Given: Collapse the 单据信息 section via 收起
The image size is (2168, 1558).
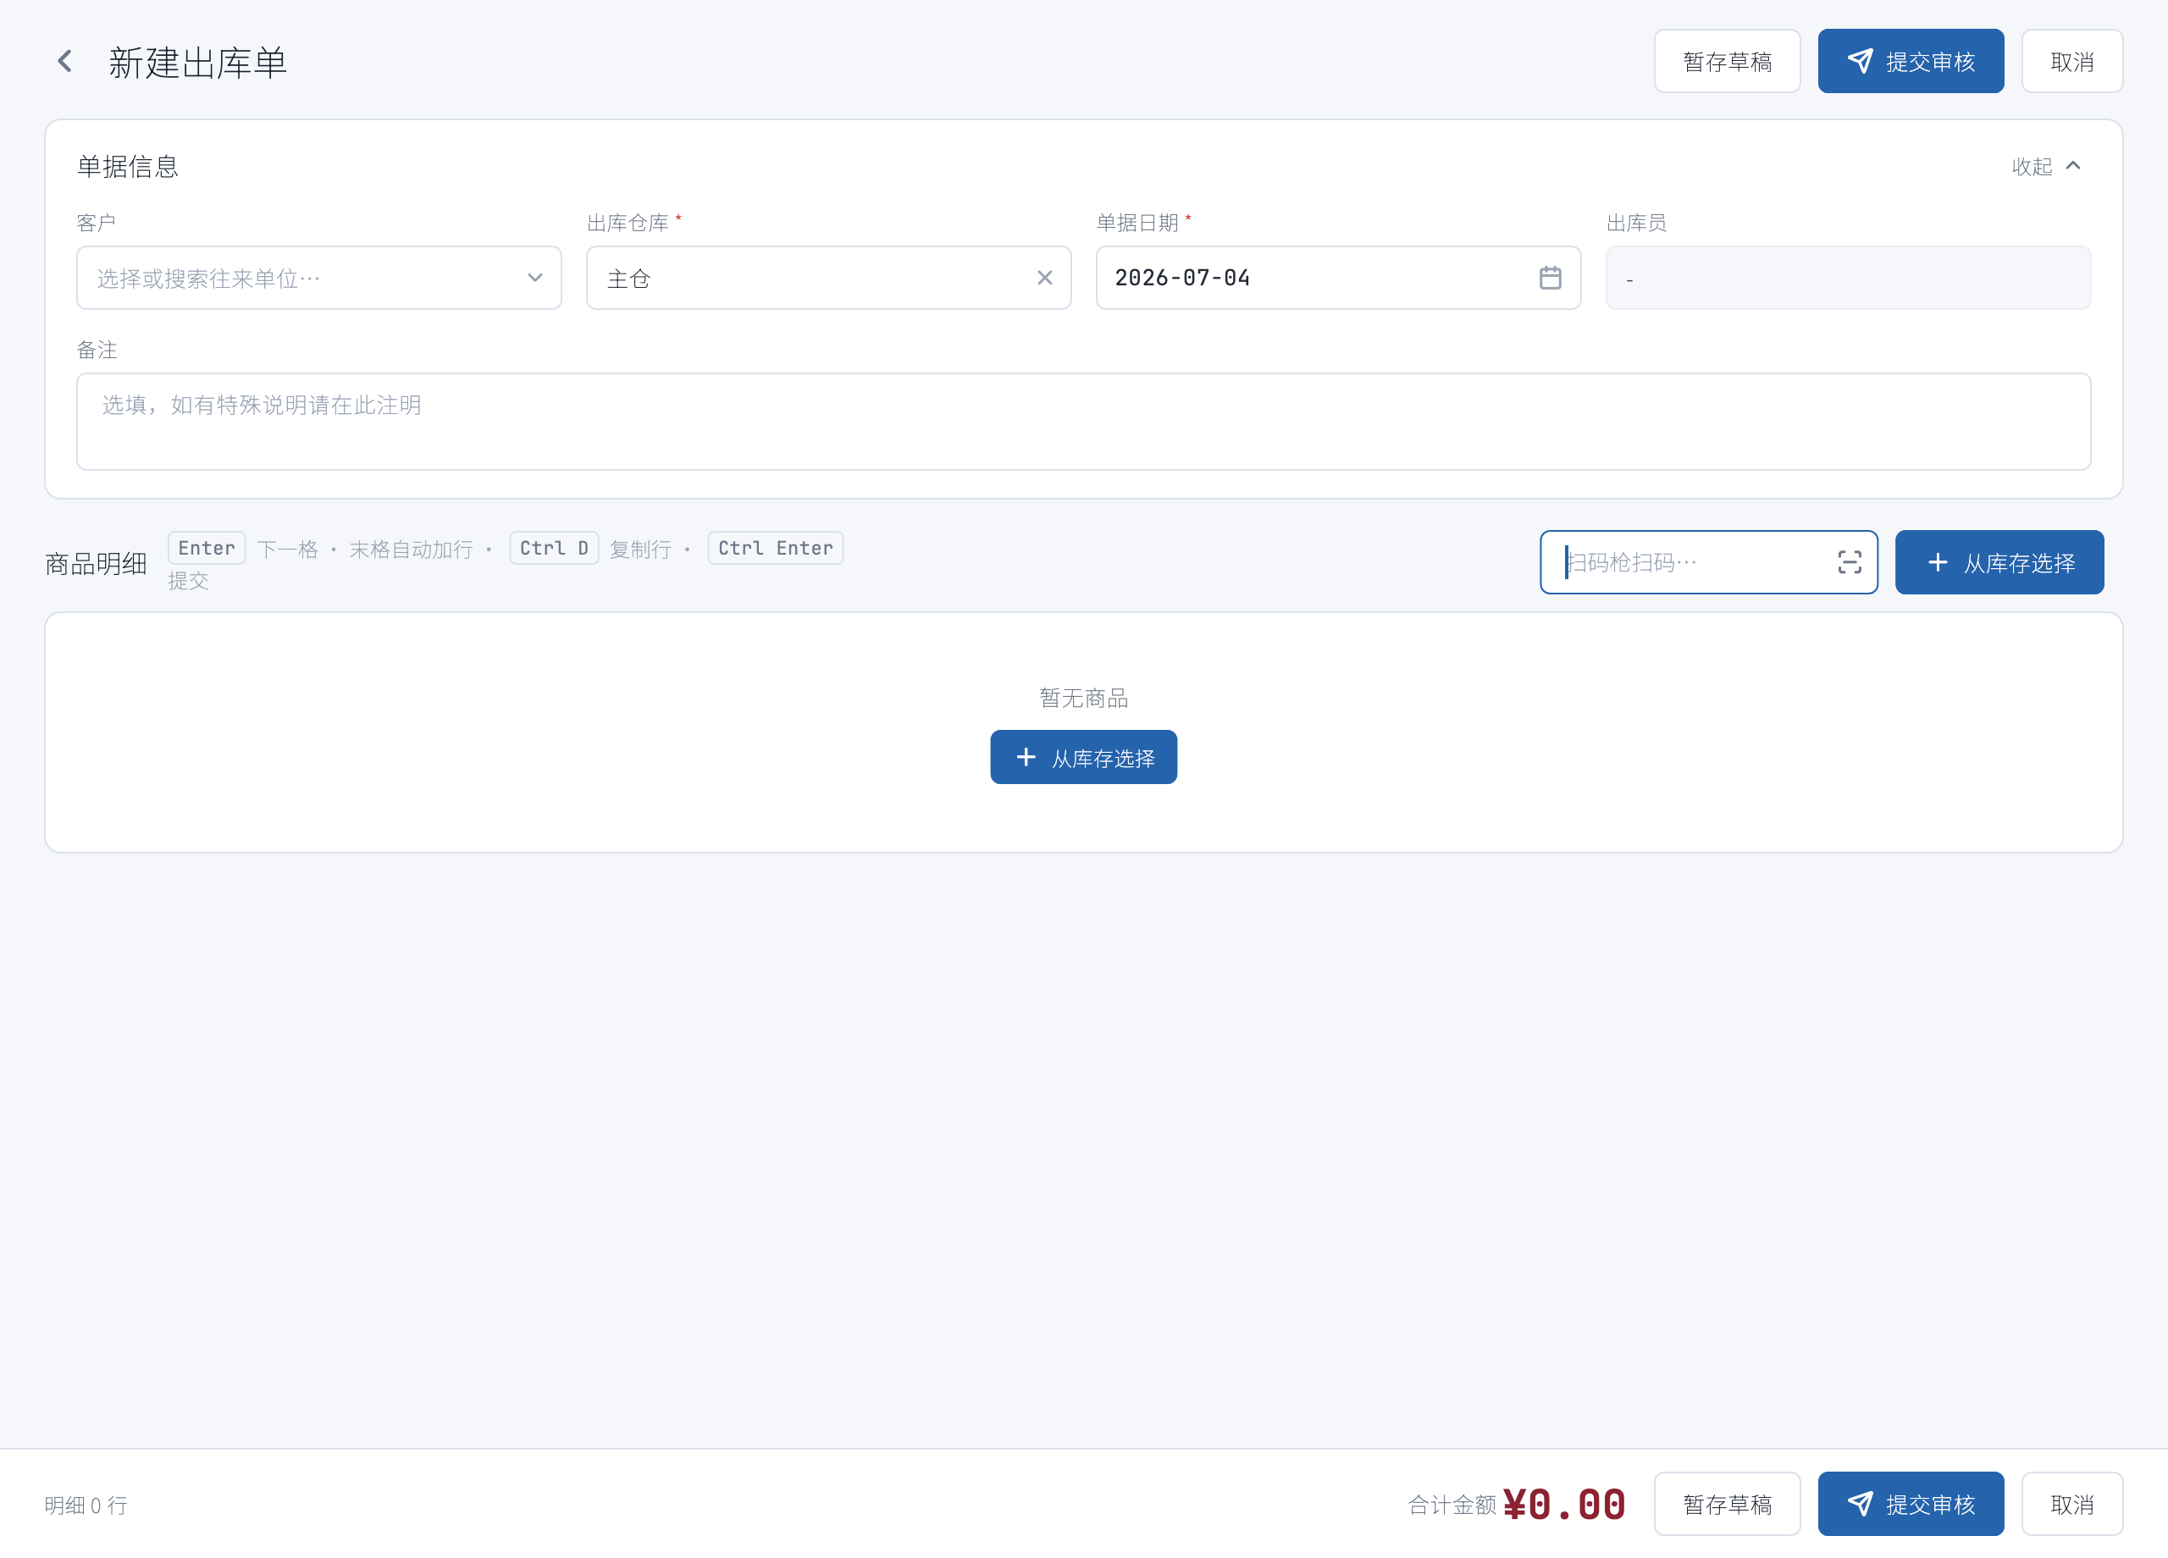Looking at the screenshot, I should 2046,166.
